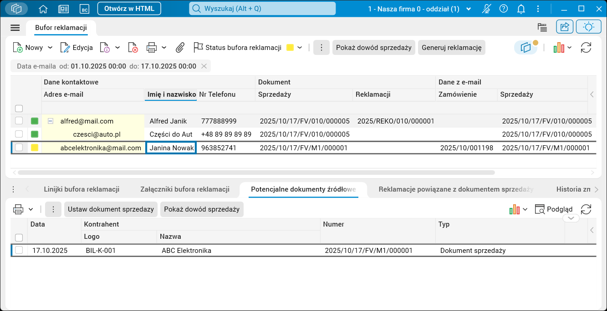Click the paperclip attachments icon
607x311 pixels.
180,48
